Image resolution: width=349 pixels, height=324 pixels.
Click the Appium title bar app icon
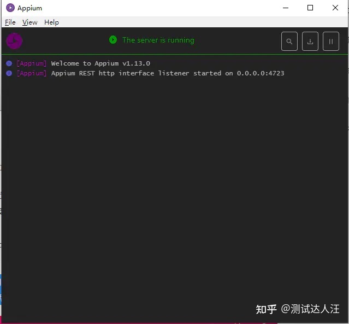[10, 8]
